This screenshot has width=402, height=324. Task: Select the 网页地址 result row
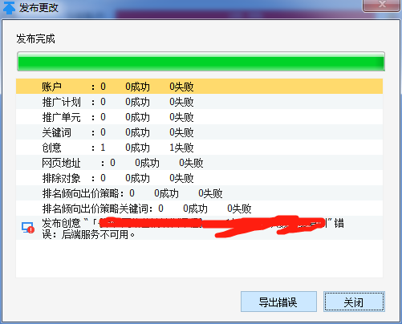(199, 163)
